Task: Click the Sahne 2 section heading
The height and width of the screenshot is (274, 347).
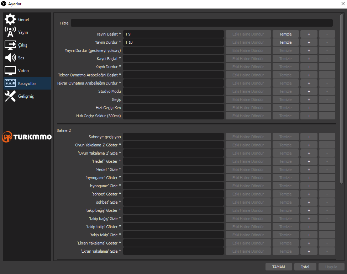Action: point(64,130)
